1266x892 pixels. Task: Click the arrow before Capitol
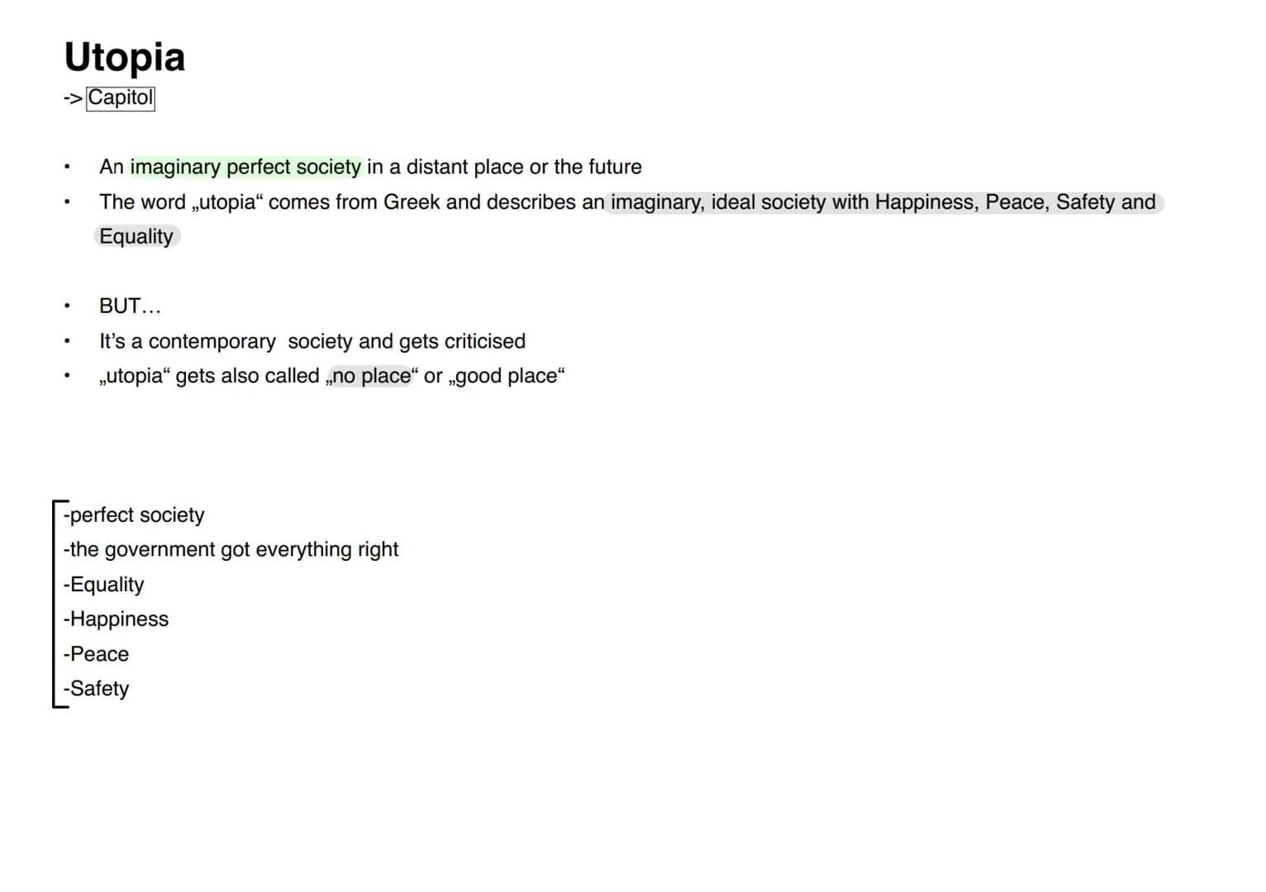pyautogui.click(x=74, y=98)
